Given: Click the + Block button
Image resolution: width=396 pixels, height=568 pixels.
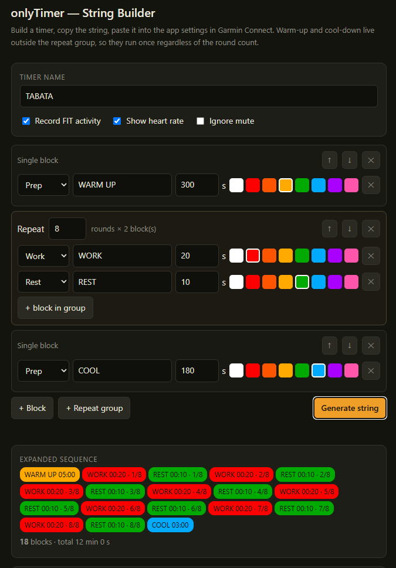Looking at the screenshot, I should click(32, 408).
